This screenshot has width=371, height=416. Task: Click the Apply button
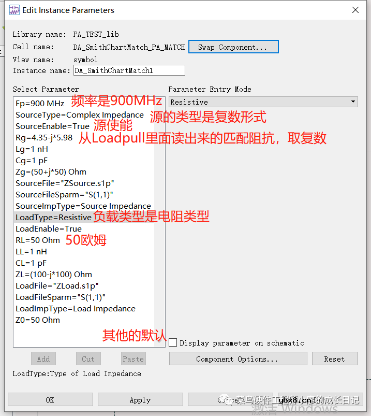[x=140, y=399]
